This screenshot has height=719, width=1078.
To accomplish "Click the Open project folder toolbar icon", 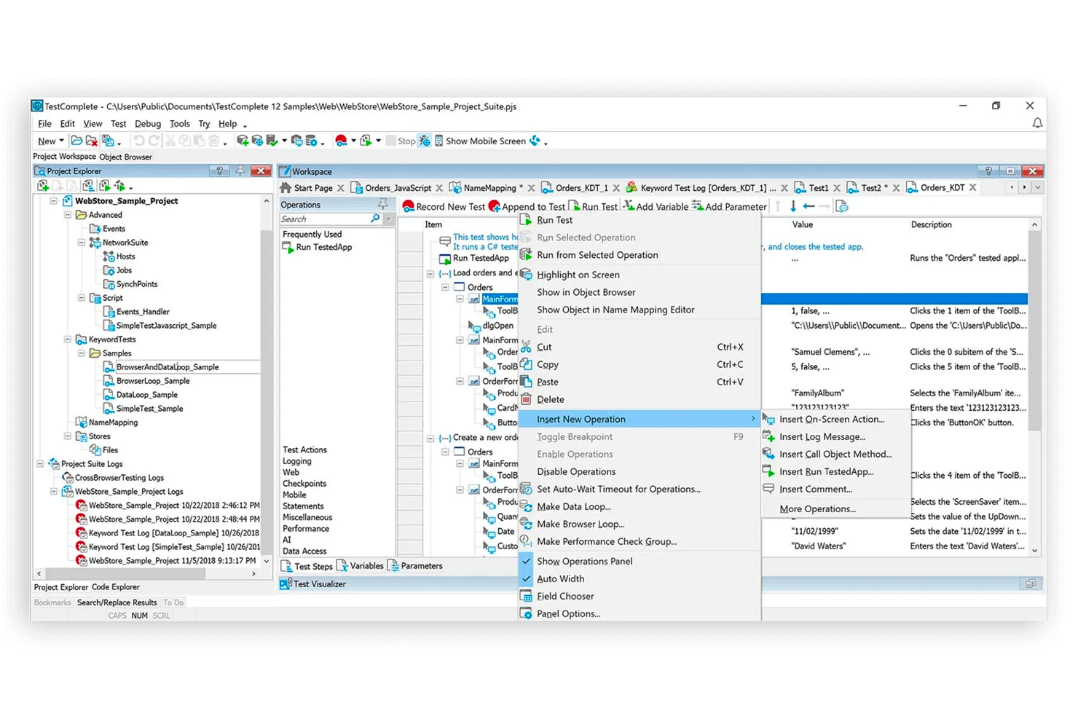I will [76, 141].
